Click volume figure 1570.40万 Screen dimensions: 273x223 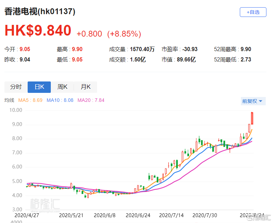[142, 49]
